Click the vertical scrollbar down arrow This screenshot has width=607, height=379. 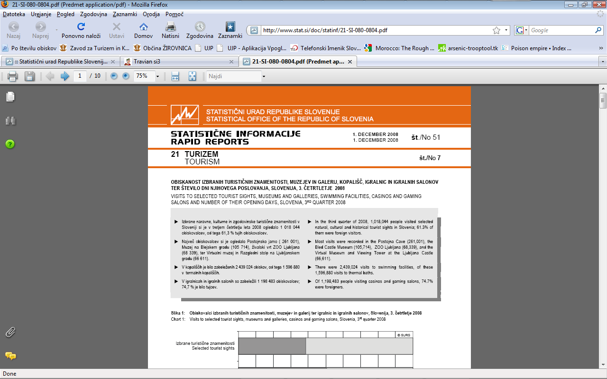(603, 365)
